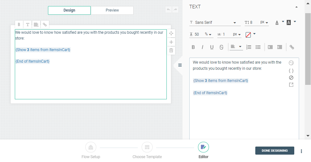Toggle strikethrough formatting
This screenshot has height=162, width=311.
point(221,47)
